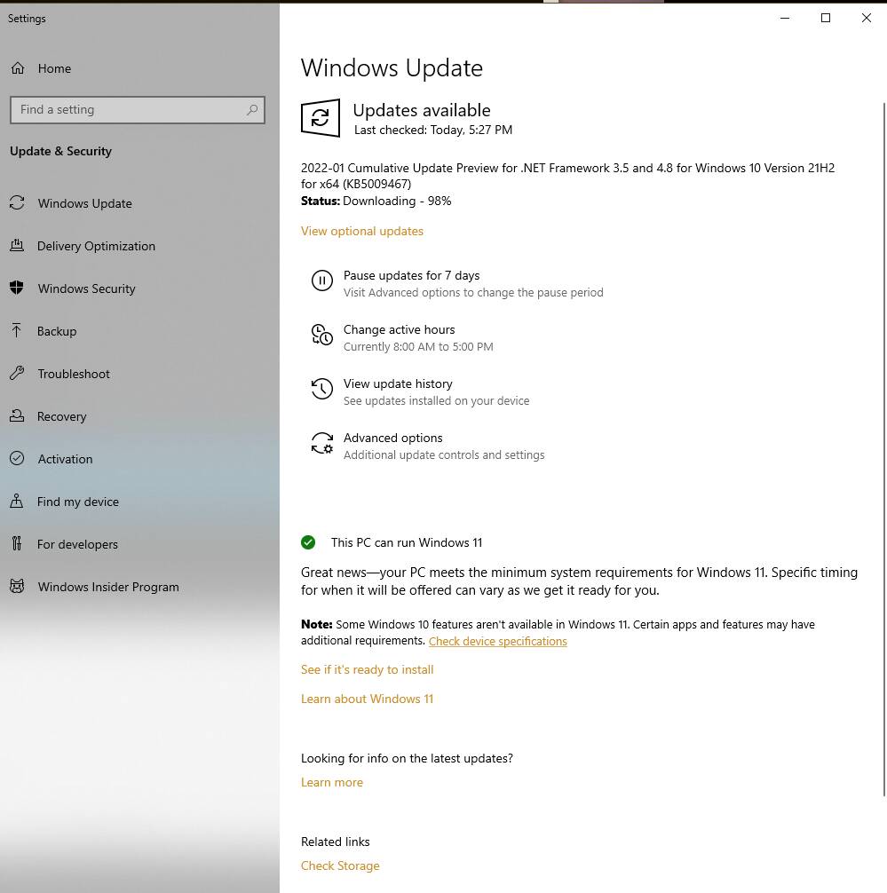This screenshot has width=887, height=893.
Task: Go to the Recovery section
Action: click(x=61, y=416)
